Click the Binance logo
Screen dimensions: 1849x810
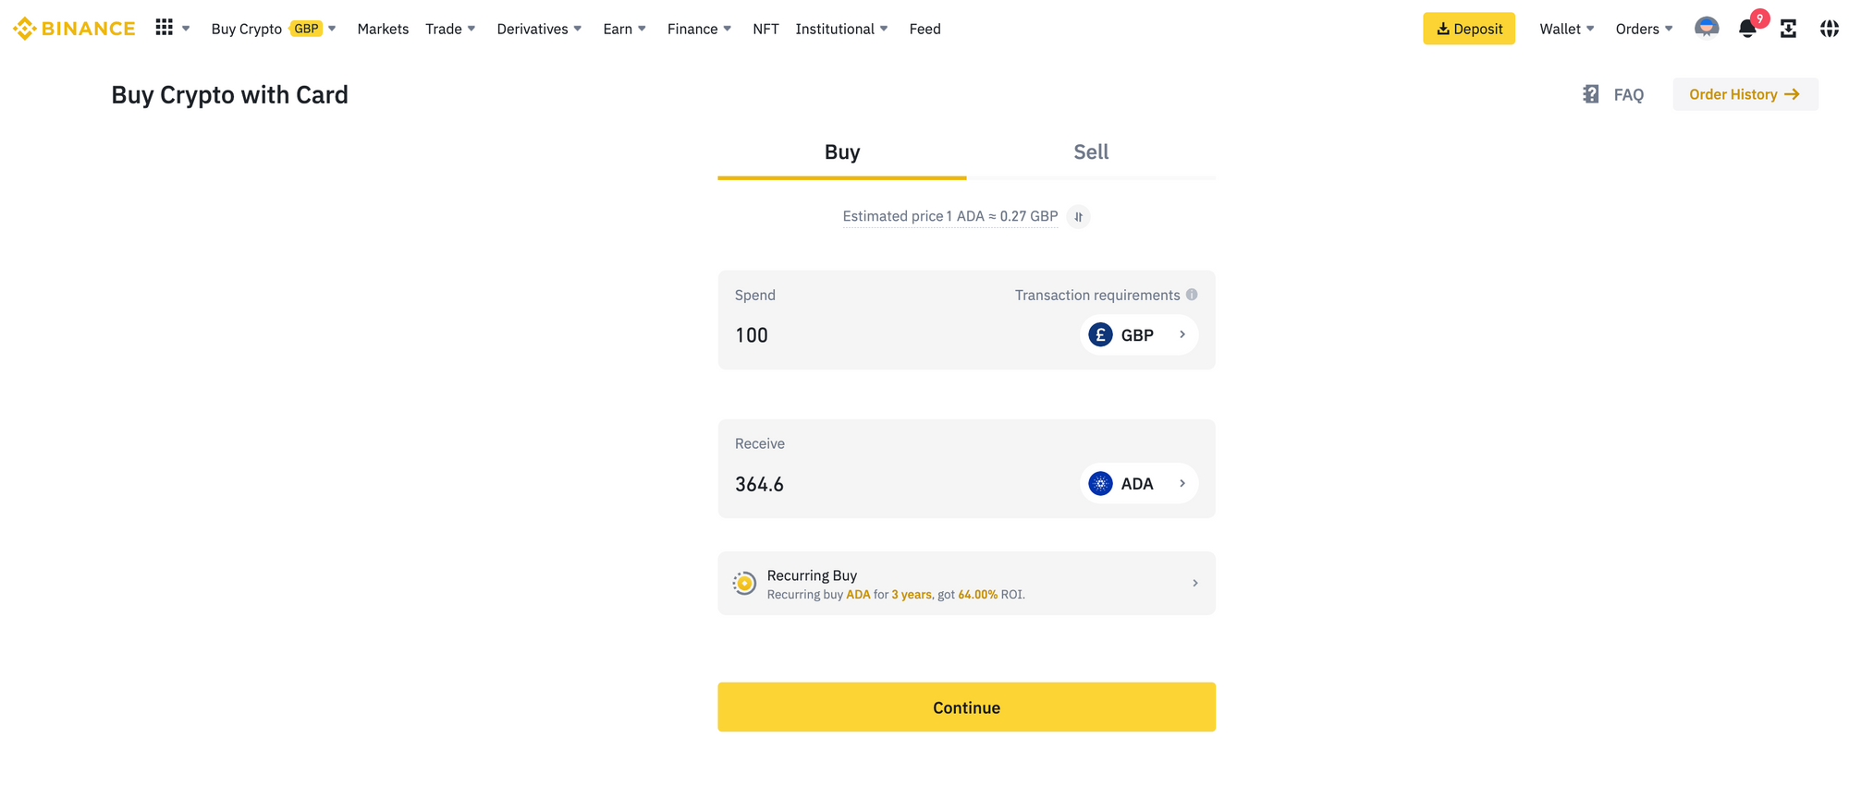(x=74, y=29)
